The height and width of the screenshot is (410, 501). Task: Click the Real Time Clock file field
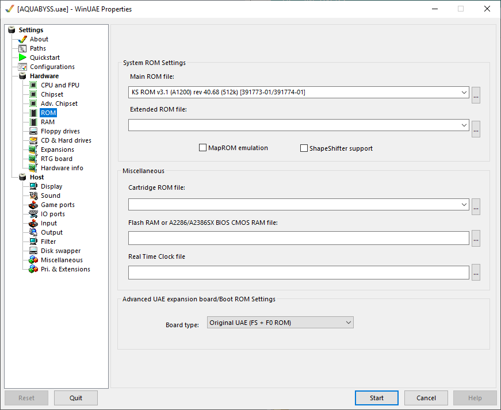(x=299, y=273)
